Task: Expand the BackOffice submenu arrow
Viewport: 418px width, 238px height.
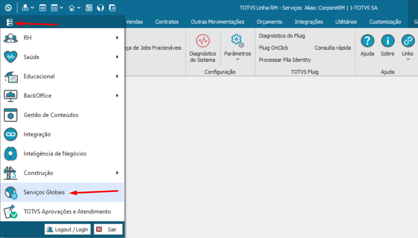Action: (x=118, y=96)
